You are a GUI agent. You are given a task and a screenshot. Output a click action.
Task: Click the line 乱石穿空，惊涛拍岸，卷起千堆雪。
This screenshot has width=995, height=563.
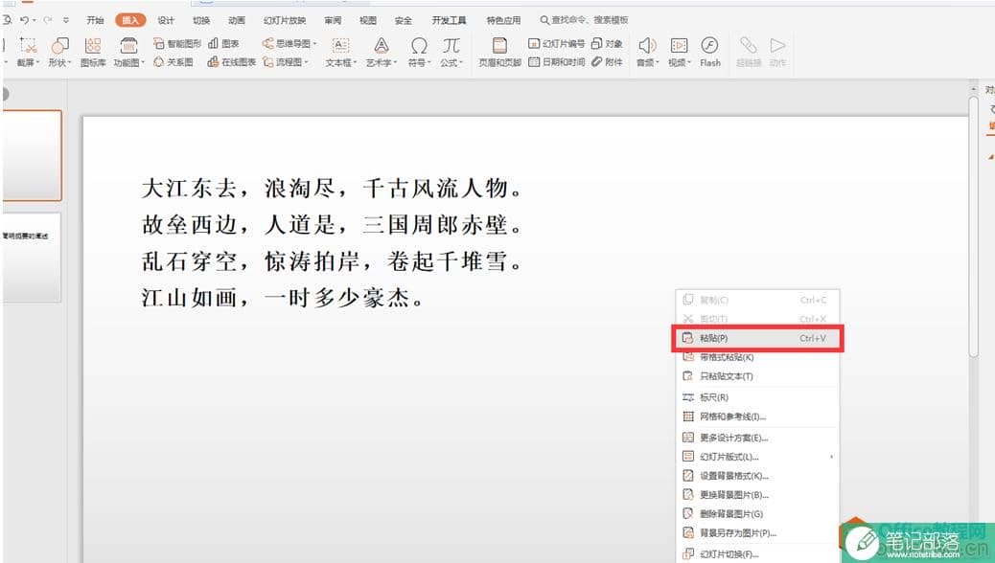pyautogui.click(x=332, y=260)
